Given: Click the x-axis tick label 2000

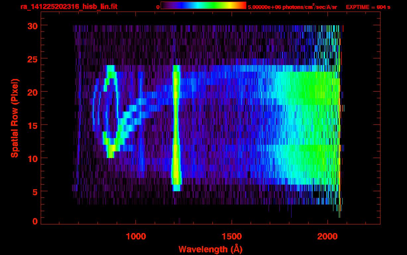Looking at the screenshot, I should 327,236.
